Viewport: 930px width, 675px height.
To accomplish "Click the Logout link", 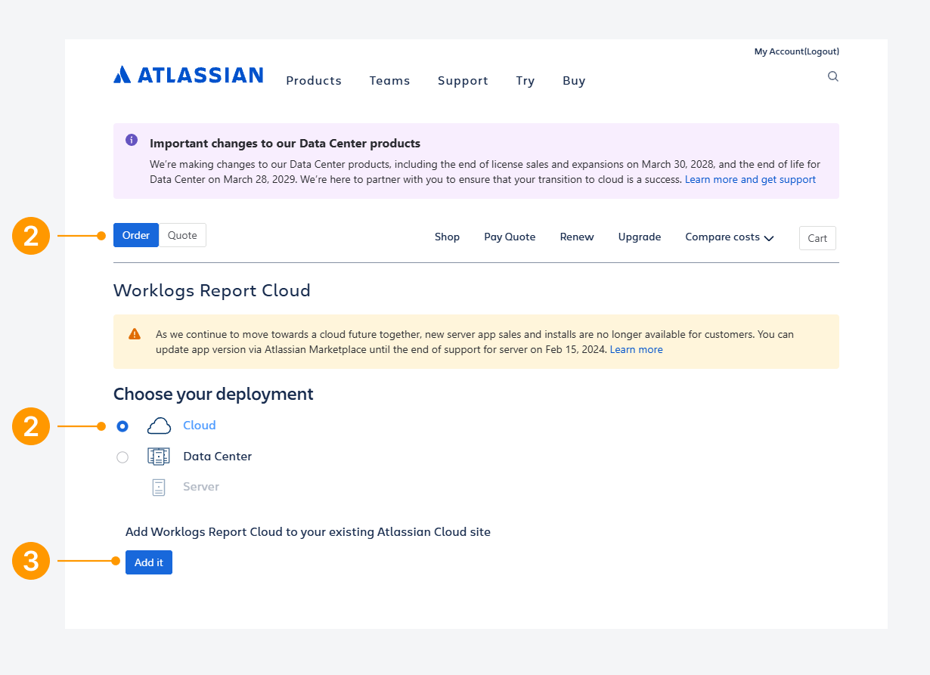I will (x=821, y=51).
